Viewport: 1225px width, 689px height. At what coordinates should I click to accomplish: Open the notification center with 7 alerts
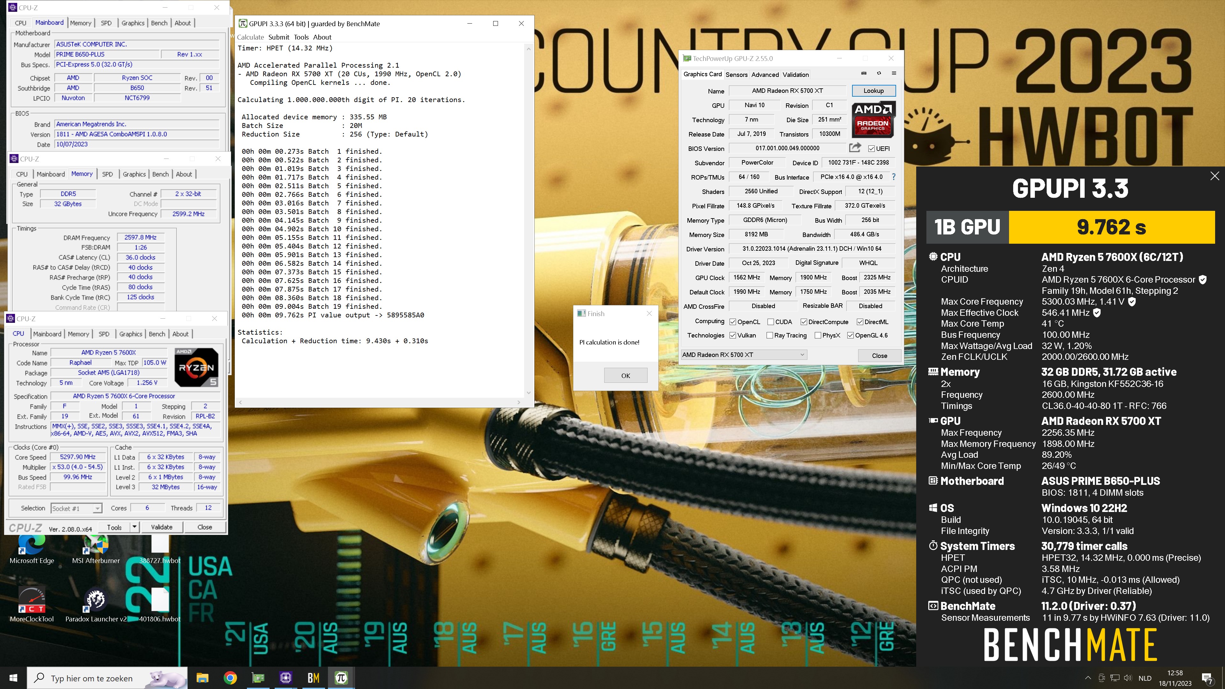click(1207, 678)
